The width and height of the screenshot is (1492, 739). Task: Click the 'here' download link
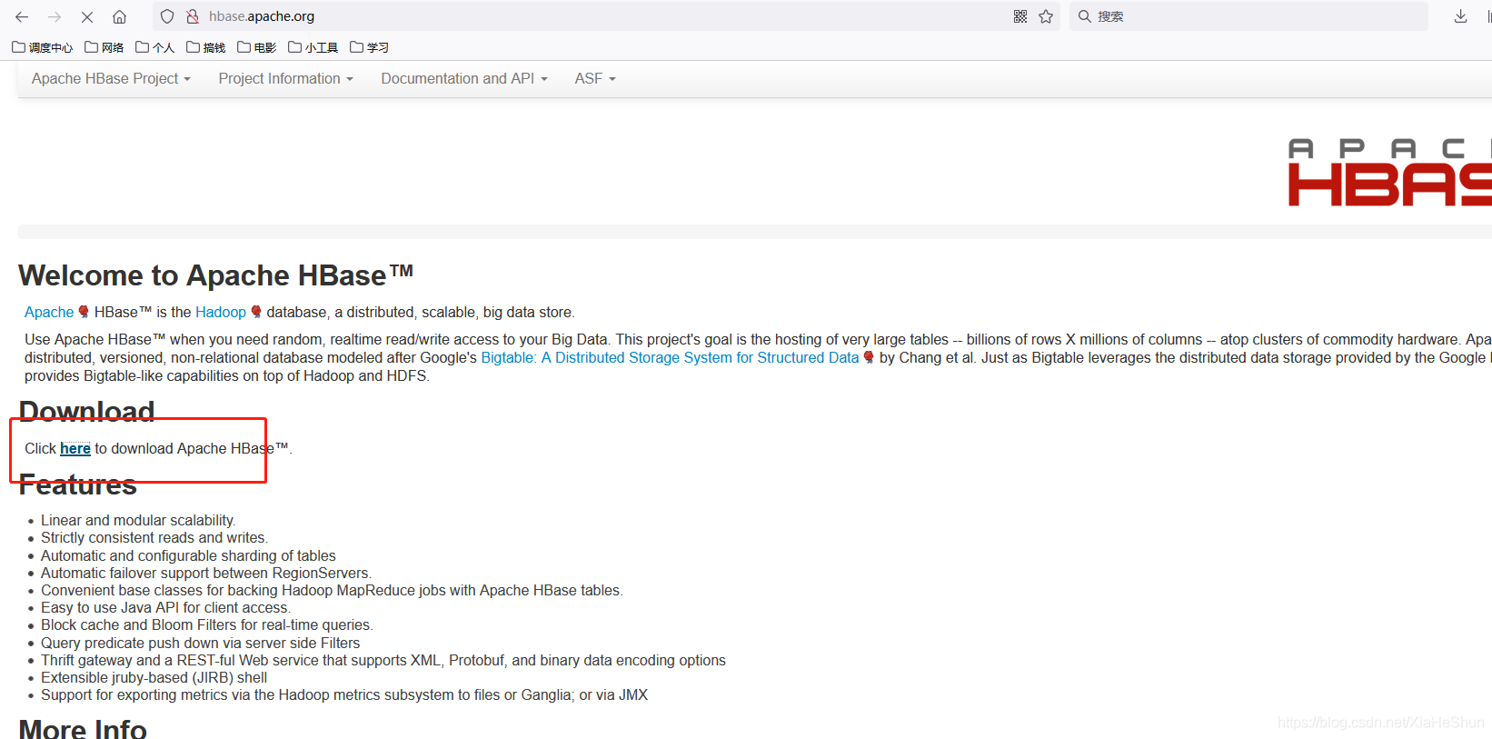click(x=75, y=448)
